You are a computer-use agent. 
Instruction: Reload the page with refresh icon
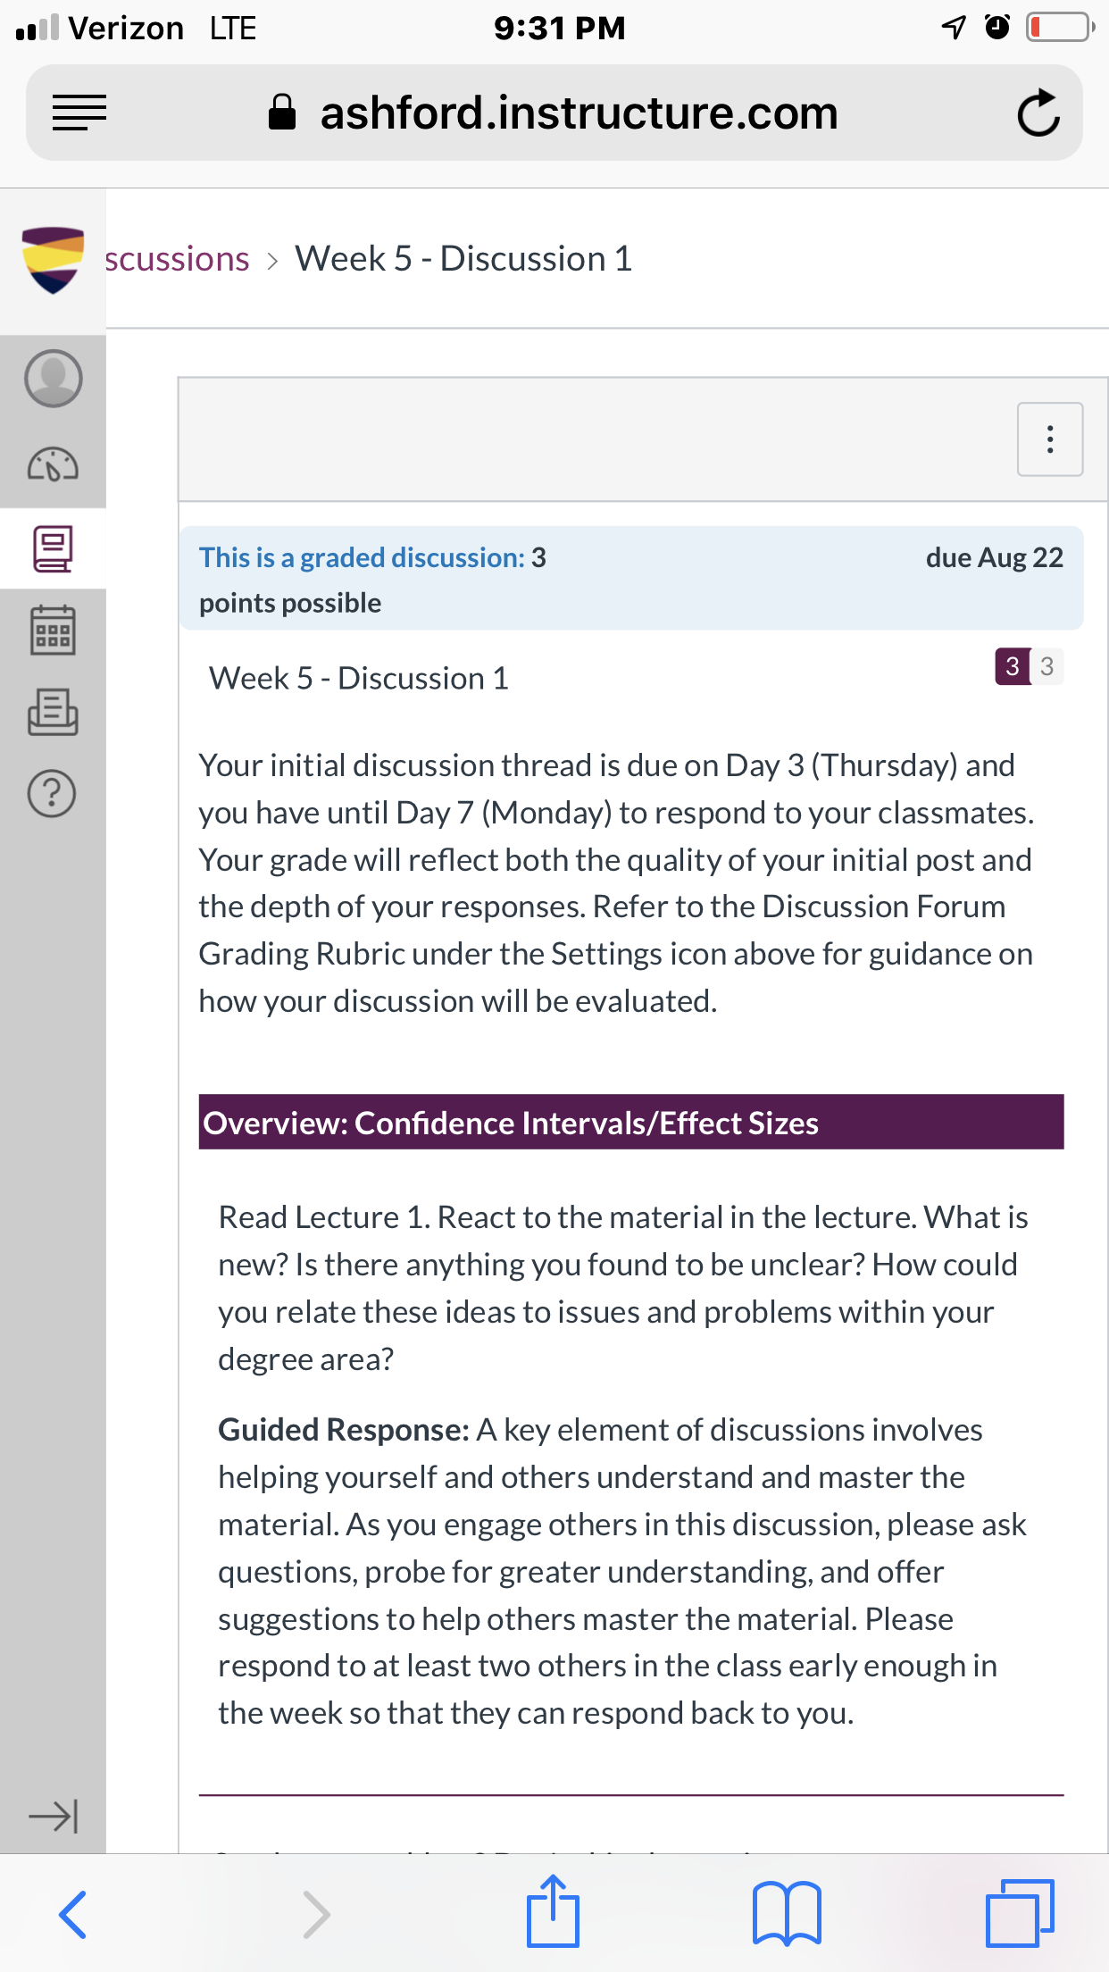tap(1038, 113)
